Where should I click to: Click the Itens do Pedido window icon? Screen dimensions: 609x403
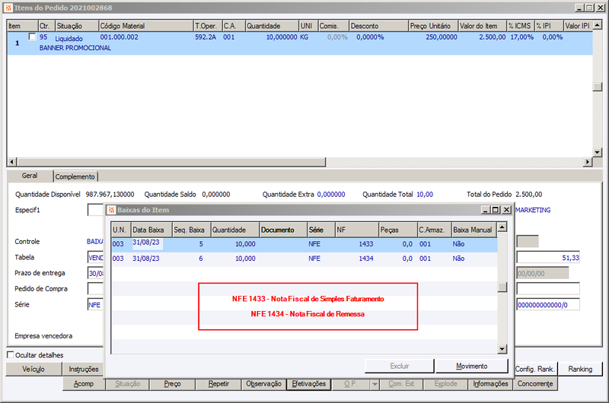pos(8,8)
